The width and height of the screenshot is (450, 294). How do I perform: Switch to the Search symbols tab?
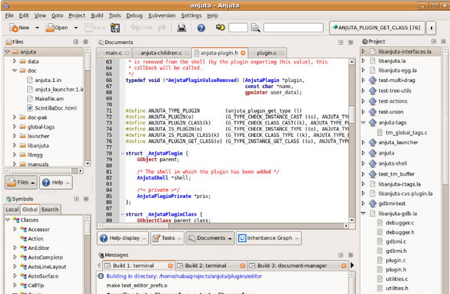50,209
